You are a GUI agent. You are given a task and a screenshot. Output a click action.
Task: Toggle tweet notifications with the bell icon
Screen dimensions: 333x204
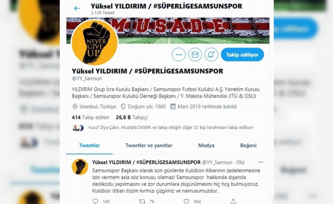tap(211, 55)
